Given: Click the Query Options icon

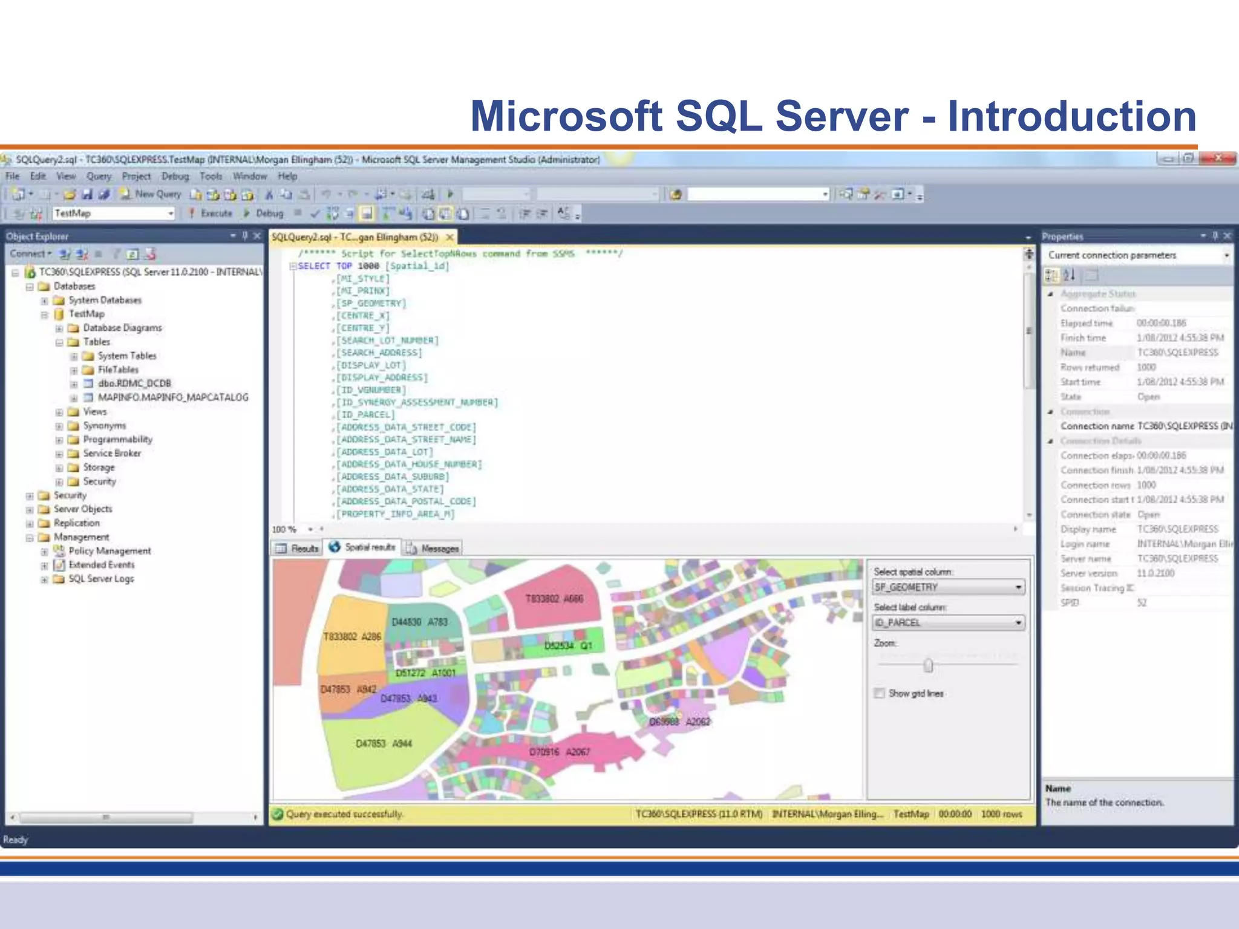Looking at the screenshot, I should tap(350, 214).
